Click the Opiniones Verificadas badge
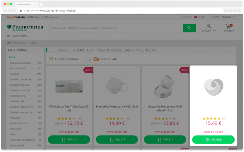This screenshot has height=152, width=244. pos(16,17)
